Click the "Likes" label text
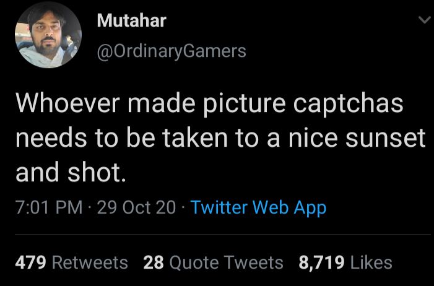434x286 pixels. pyautogui.click(x=371, y=262)
